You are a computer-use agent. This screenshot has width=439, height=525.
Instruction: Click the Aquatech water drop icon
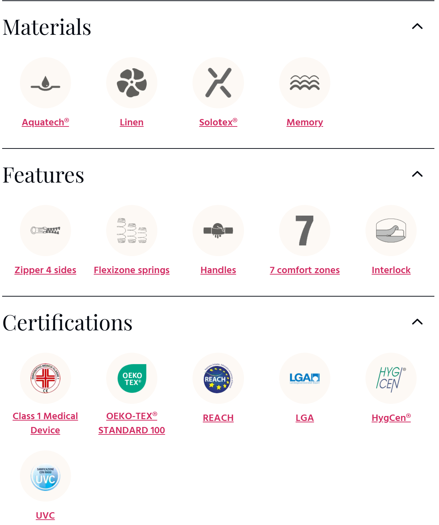[45, 83]
